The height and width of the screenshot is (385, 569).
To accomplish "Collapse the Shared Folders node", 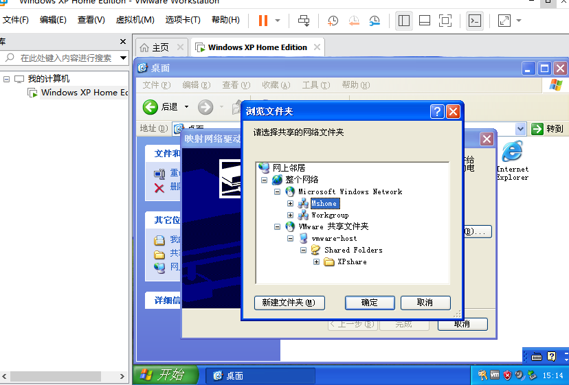I will tap(303, 250).
